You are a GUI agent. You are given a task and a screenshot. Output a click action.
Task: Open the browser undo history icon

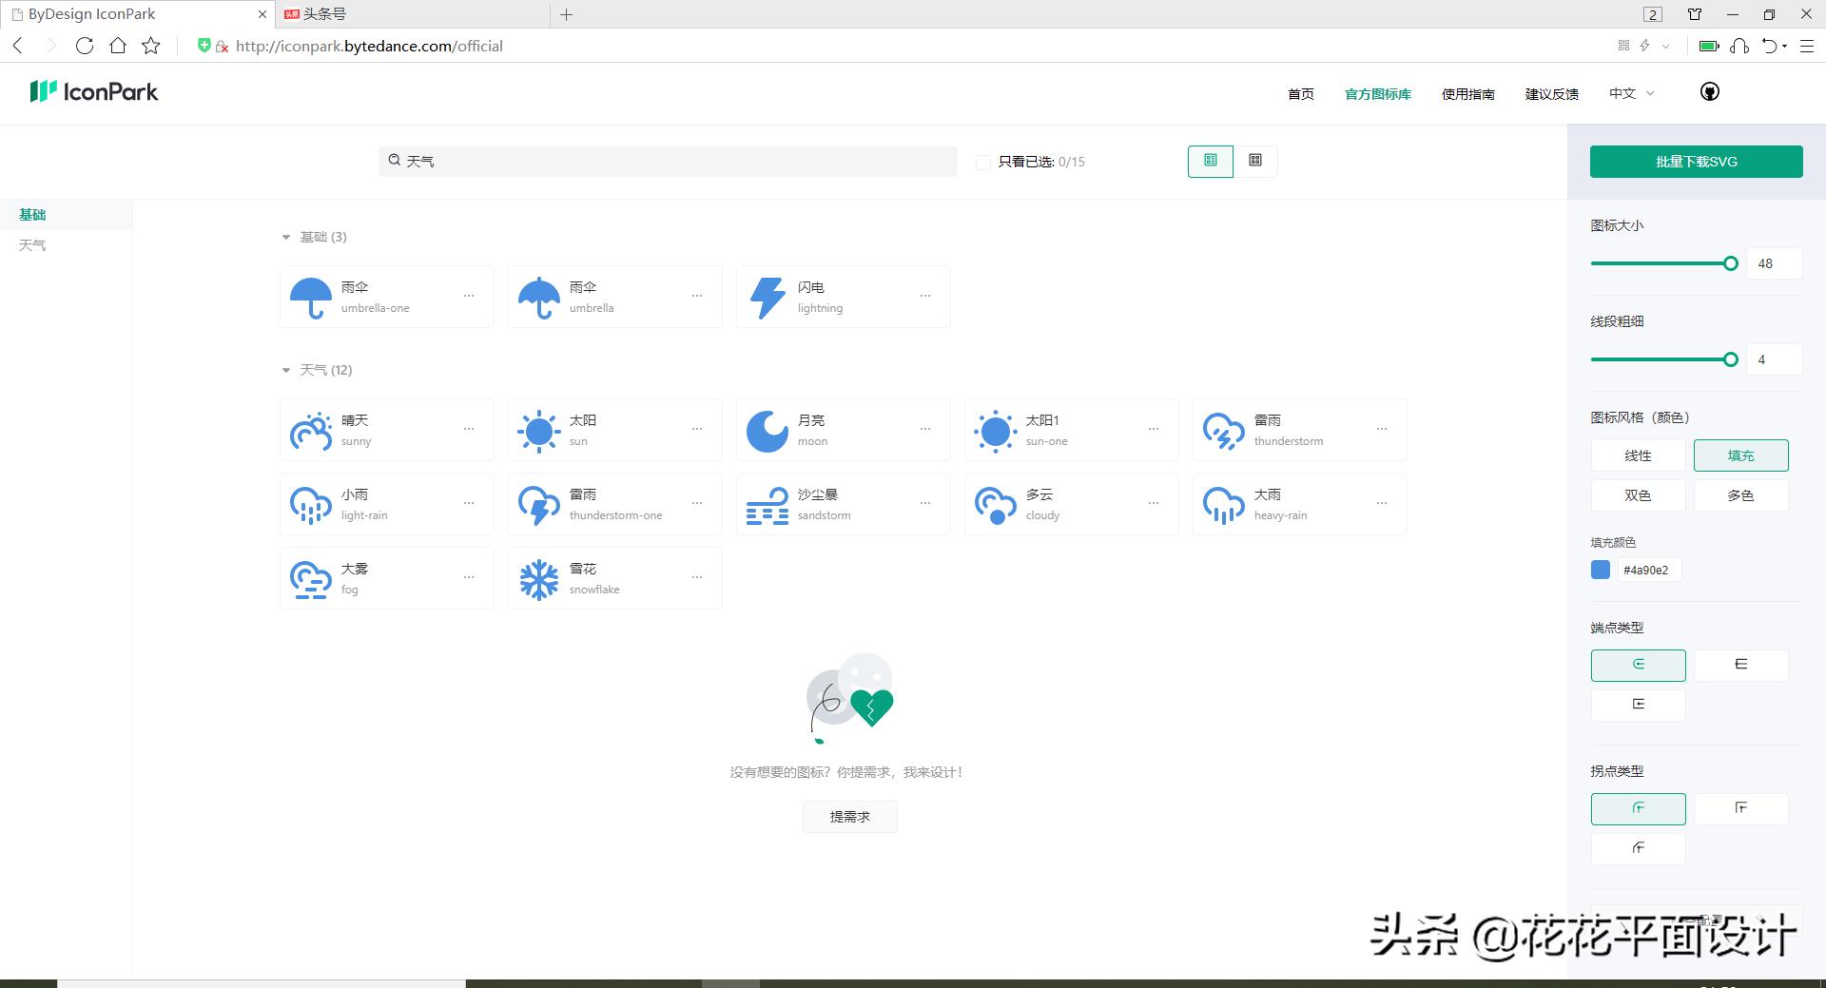[1770, 46]
